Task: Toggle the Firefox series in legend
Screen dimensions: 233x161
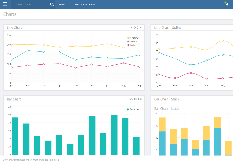Action: (134, 42)
